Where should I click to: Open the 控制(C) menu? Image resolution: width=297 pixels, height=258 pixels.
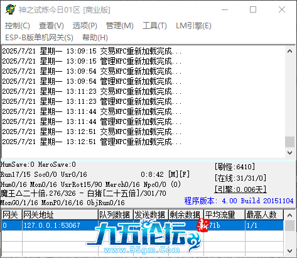point(18,26)
